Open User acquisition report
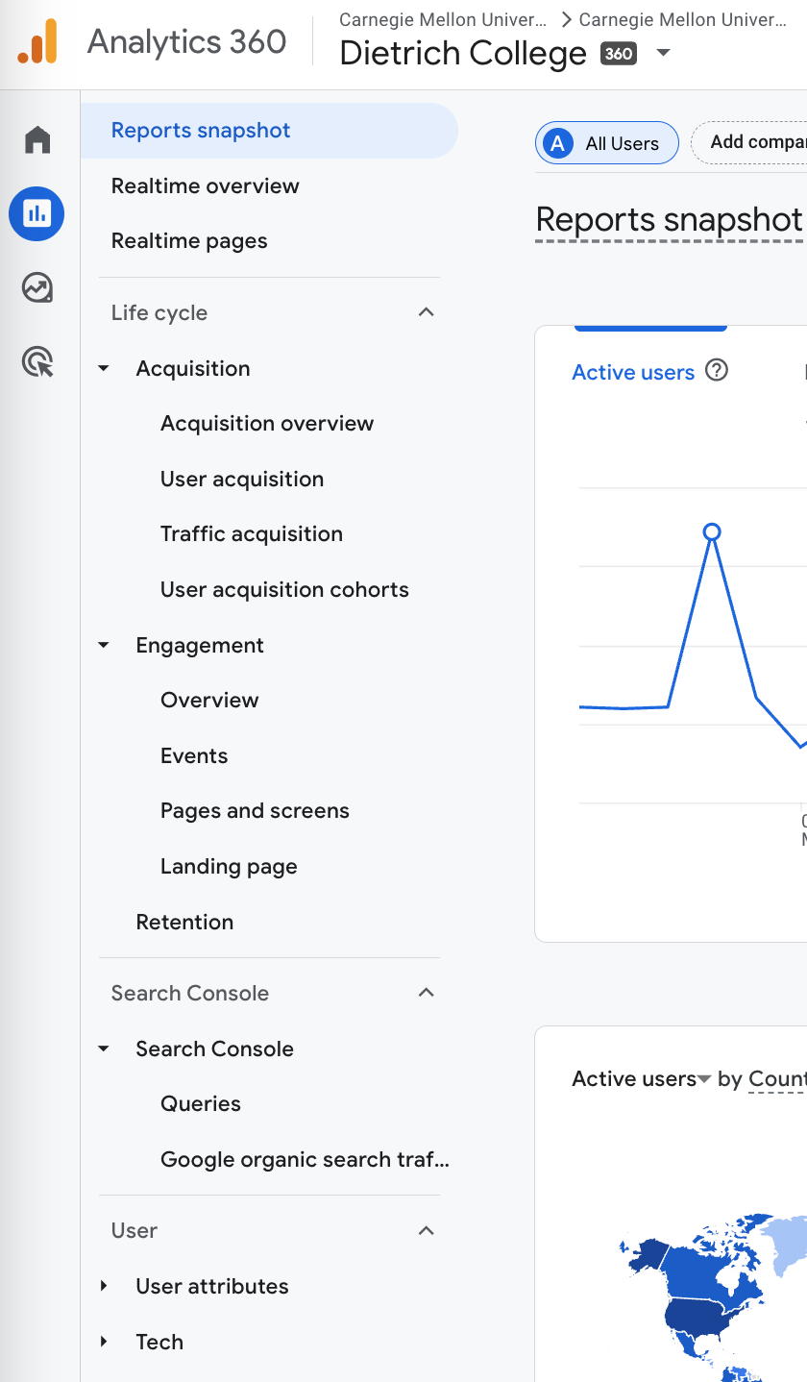This screenshot has width=807, height=1382. [242, 479]
